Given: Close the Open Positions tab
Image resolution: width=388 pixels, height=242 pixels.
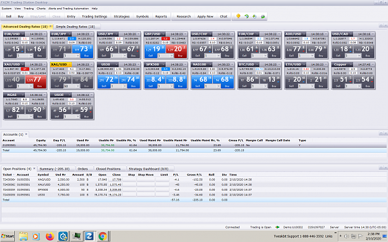Looking at the screenshot, I should coord(34,169).
